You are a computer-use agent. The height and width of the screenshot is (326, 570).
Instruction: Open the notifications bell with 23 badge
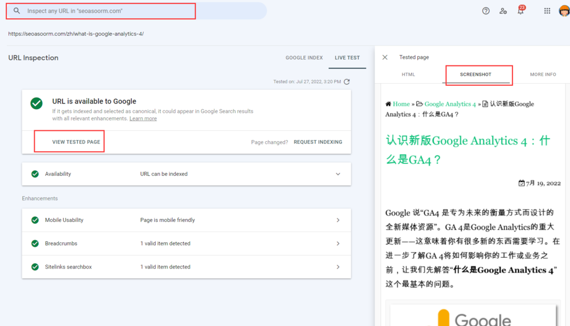pos(520,11)
